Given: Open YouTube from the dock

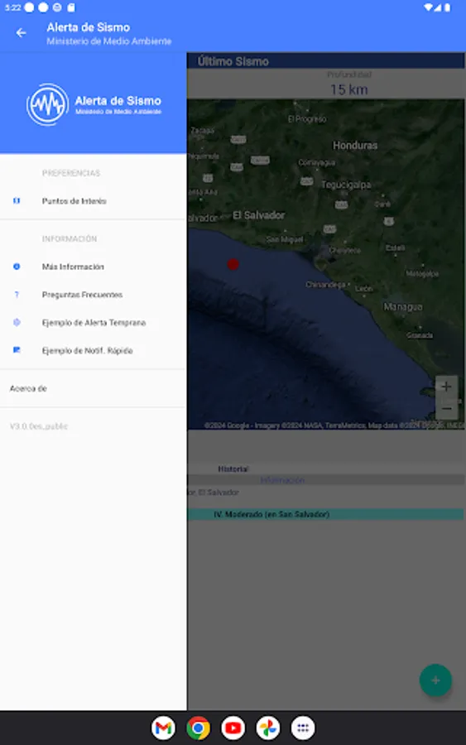Looking at the screenshot, I should point(233,728).
